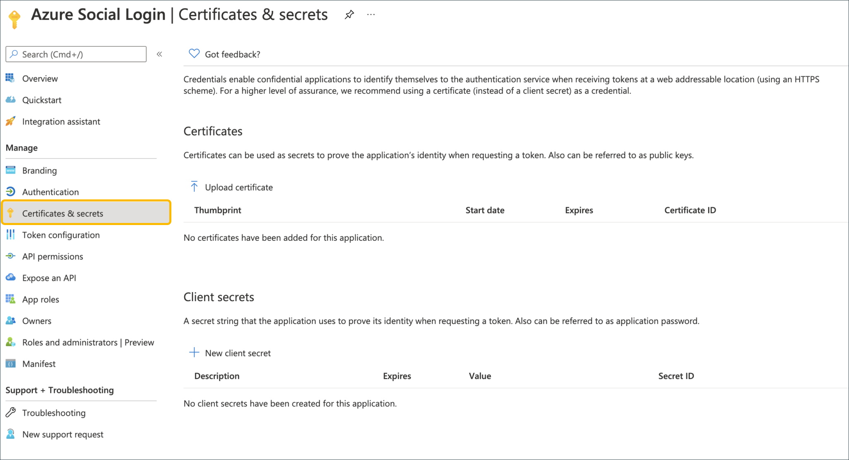Select Certificates & secrets in the sidebar
The height and width of the screenshot is (460, 849).
tap(63, 213)
